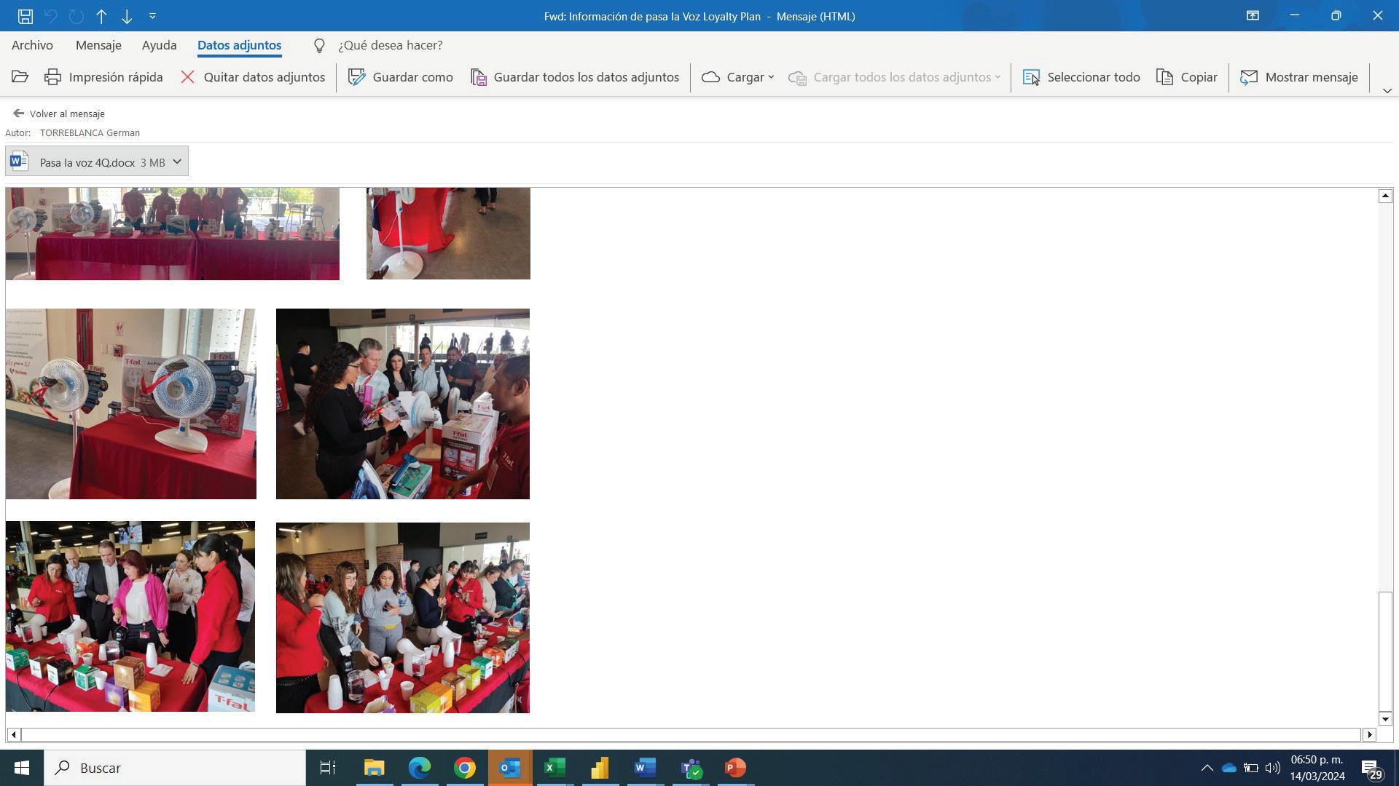
Task: Click the Open folder icon in ribbon
Action: coord(20,77)
